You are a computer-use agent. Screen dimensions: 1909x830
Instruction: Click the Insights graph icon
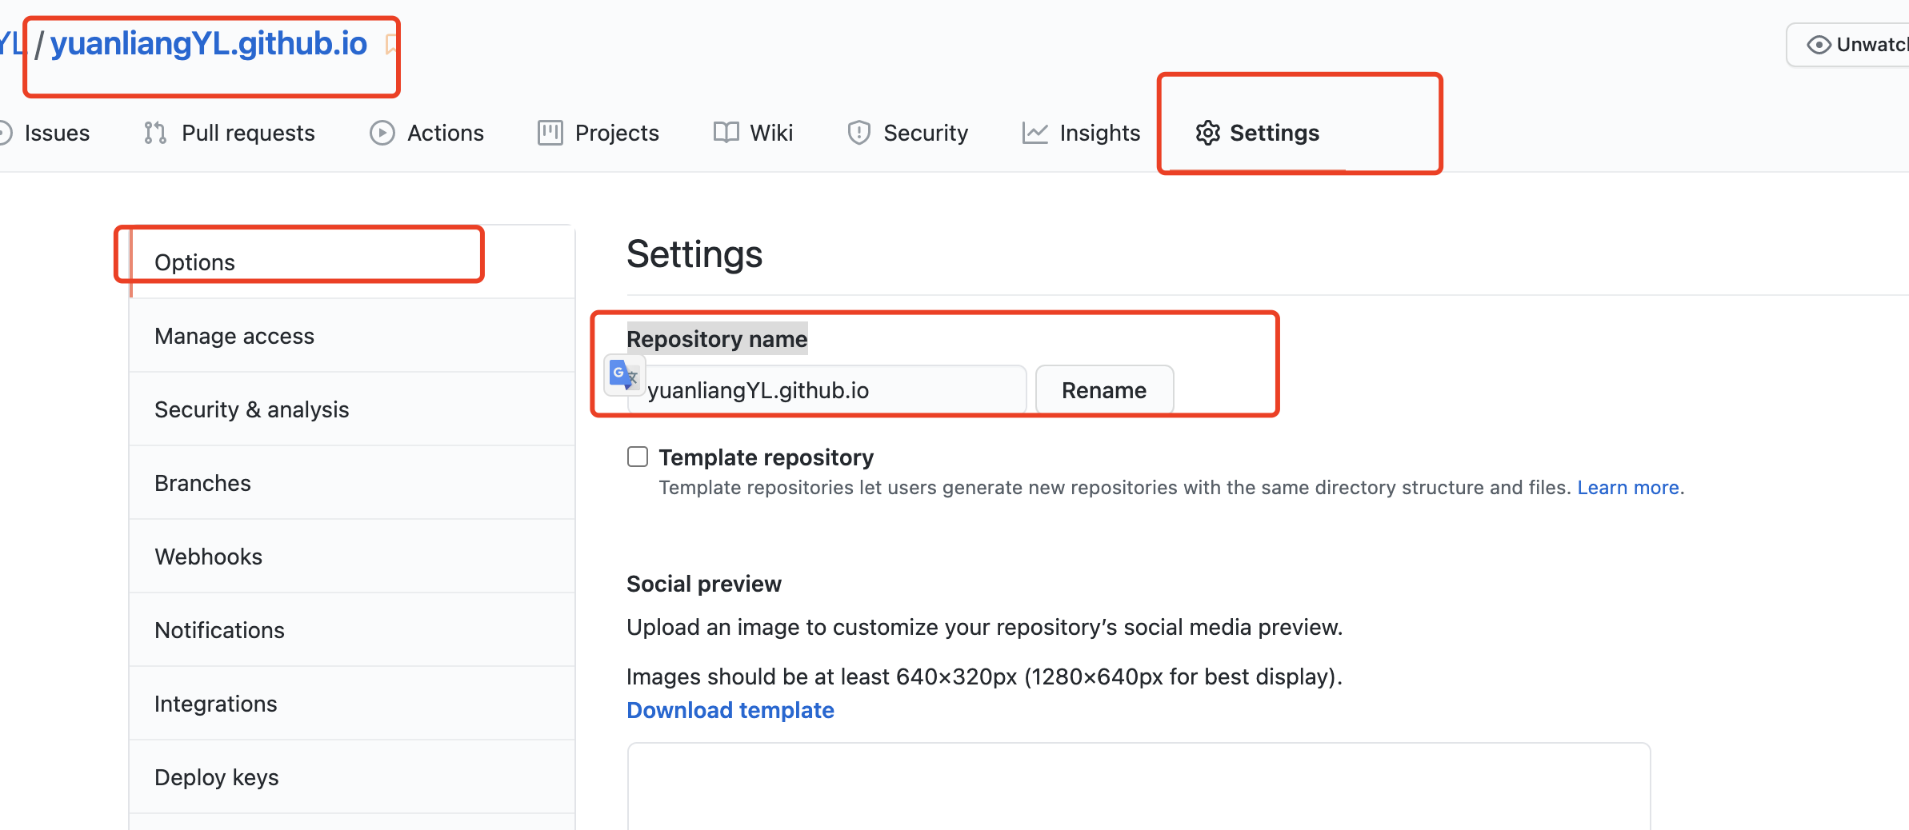[1035, 133]
